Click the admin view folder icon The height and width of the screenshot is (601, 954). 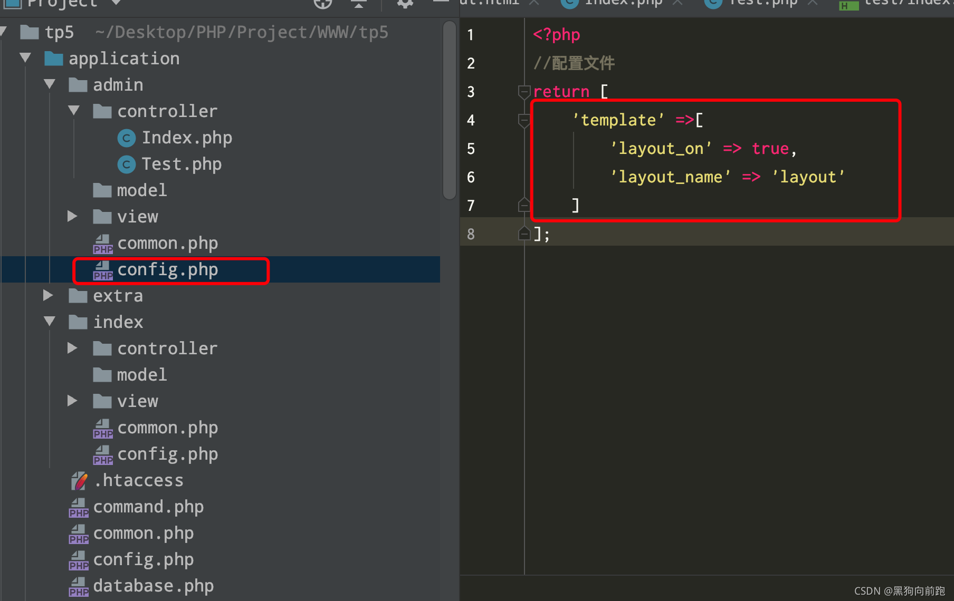[x=102, y=217]
